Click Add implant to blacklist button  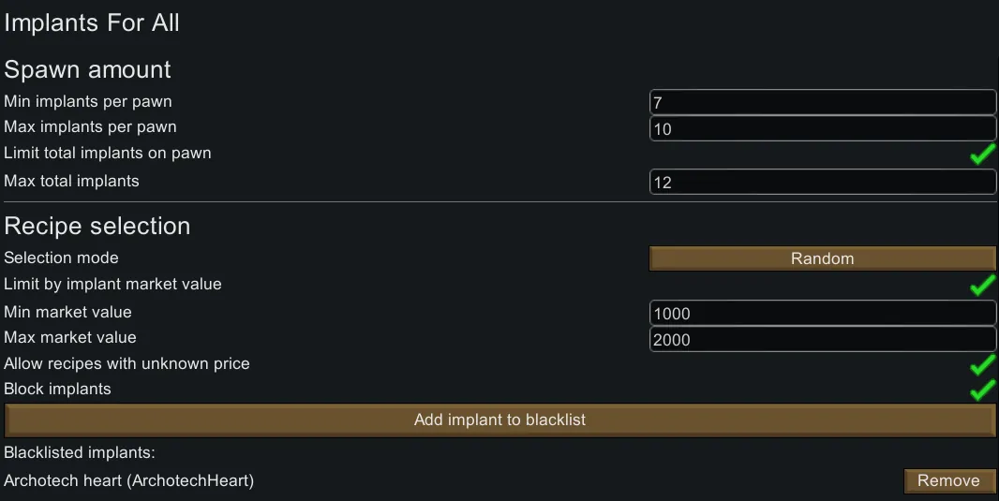[x=499, y=420]
